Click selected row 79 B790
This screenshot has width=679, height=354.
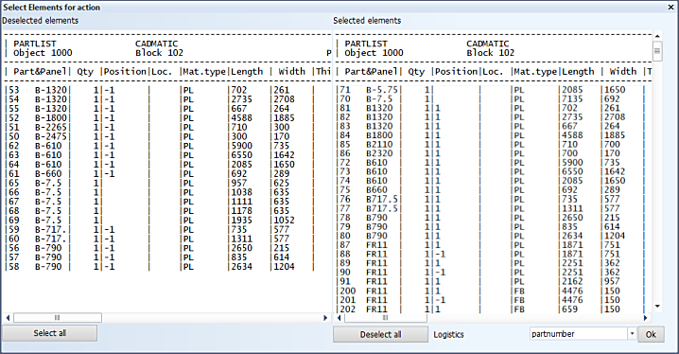tap(494, 226)
